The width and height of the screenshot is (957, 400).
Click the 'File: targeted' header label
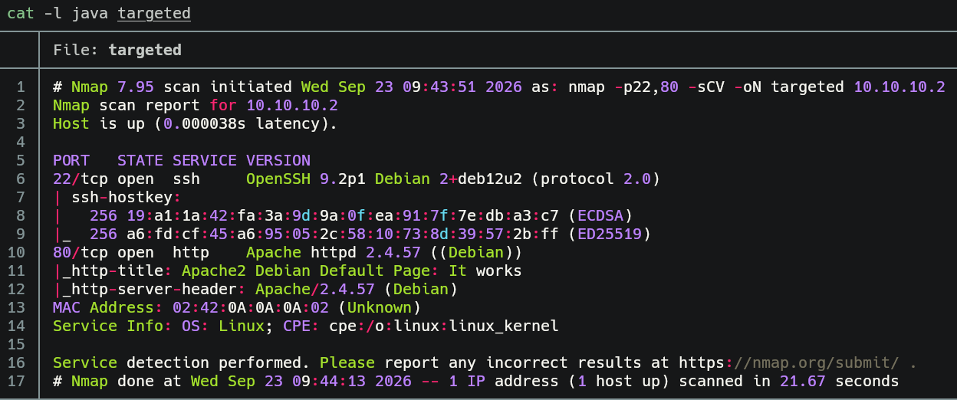click(x=117, y=50)
